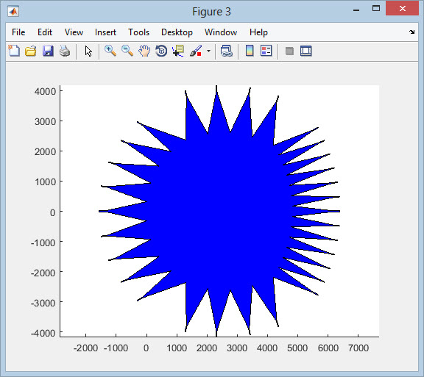This screenshot has height=377, width=424.
Task: Activate the Zoom In magnifier tool
Action: pos(110,51)
